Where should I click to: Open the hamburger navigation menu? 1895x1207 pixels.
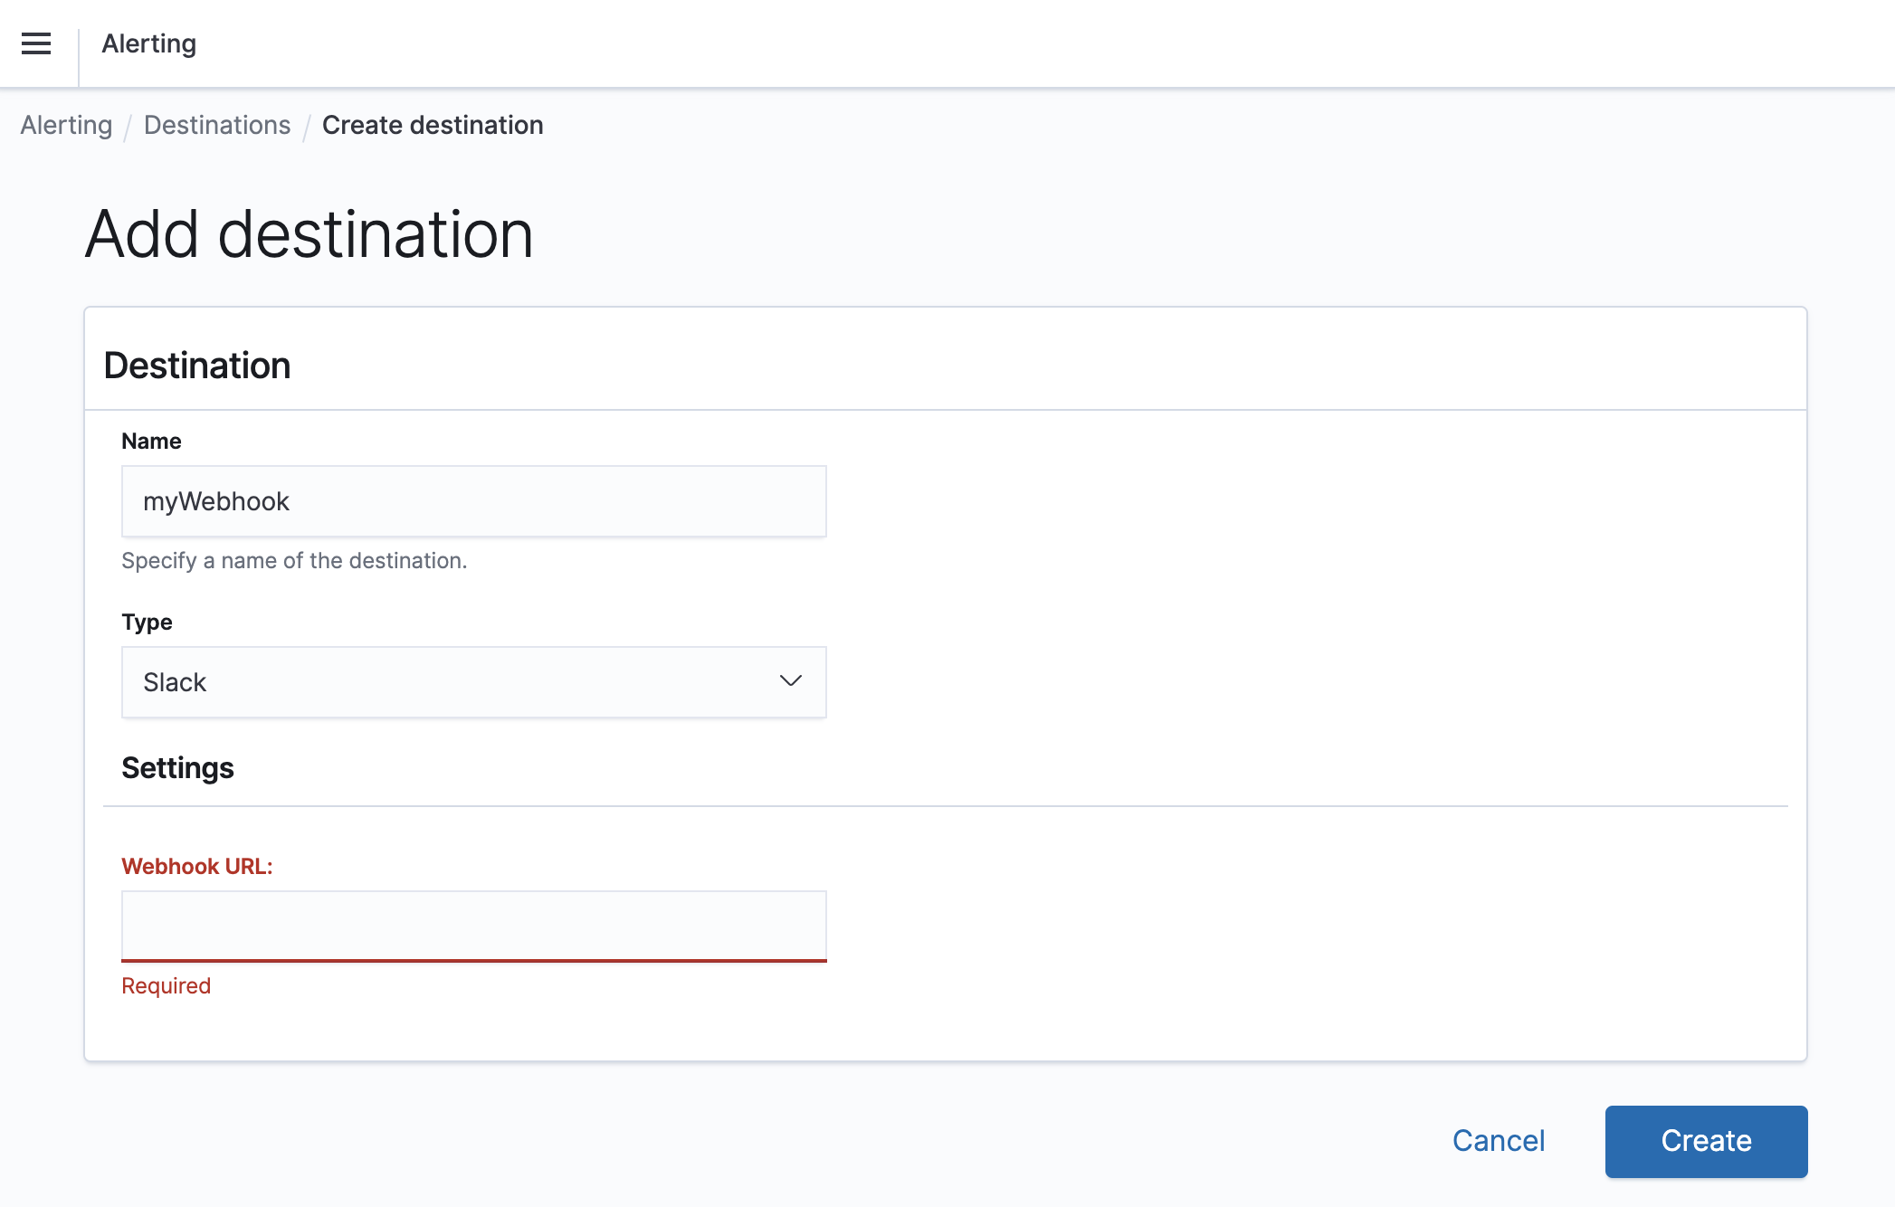[x=36, y=43]
